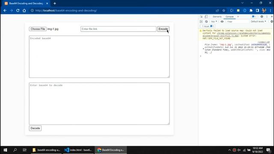Open the blue circular extension
Image resolution: width=274 pixels, height=154 pixels.
244,10
